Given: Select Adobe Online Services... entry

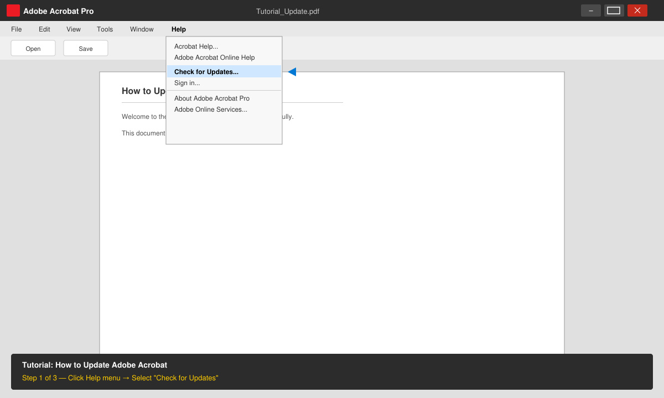Looking at the screenshot, I should 224,109.
